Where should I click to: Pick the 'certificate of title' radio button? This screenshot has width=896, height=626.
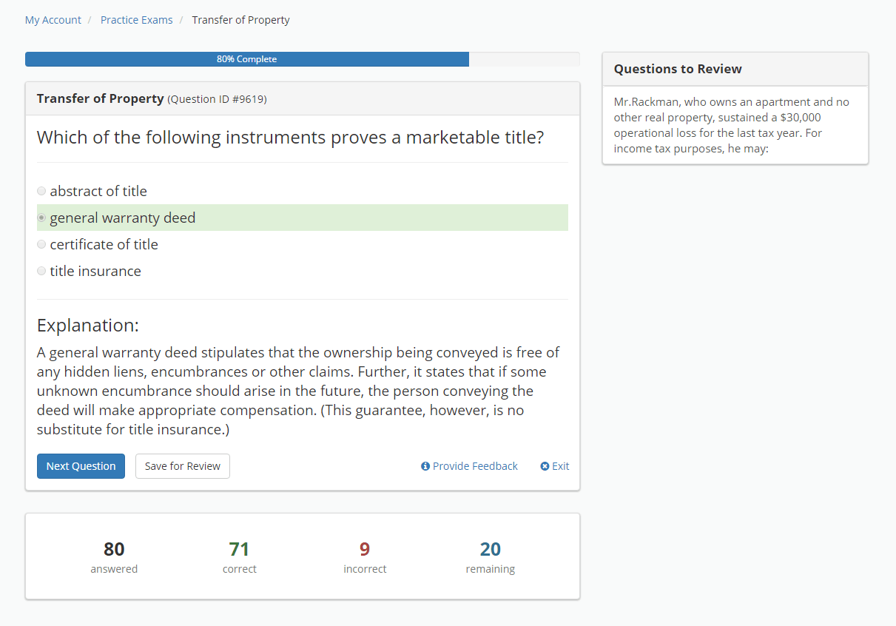click(41, 244)
